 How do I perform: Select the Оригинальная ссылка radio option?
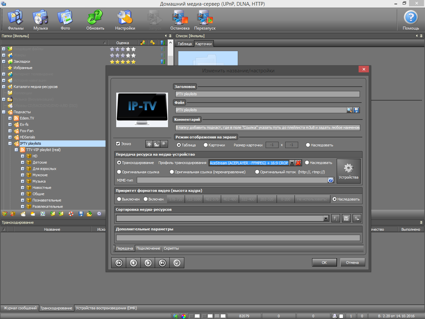point(119,172)
